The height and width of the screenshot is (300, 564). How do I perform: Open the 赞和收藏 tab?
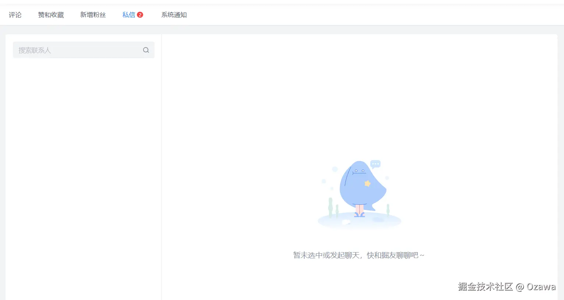click(51, 14)
